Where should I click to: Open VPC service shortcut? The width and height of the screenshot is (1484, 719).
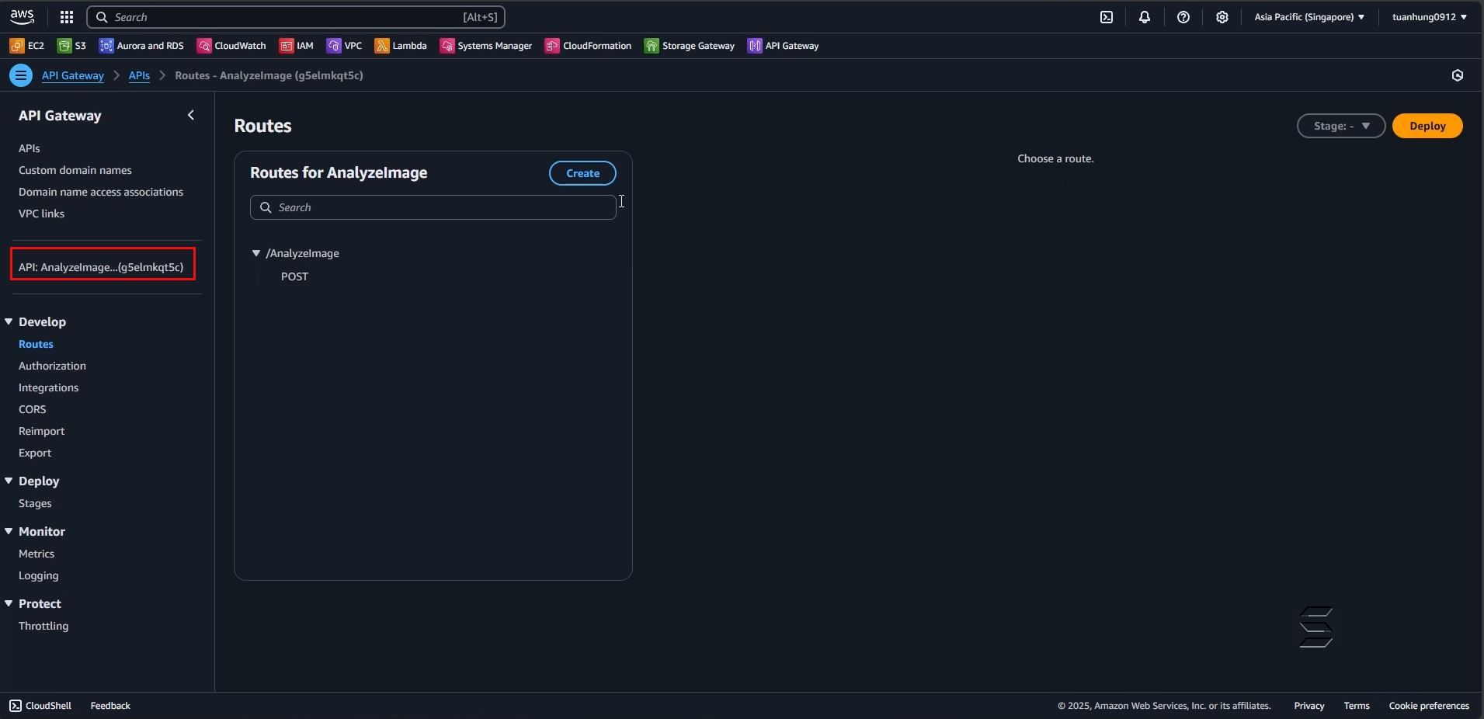pos(345,46)
